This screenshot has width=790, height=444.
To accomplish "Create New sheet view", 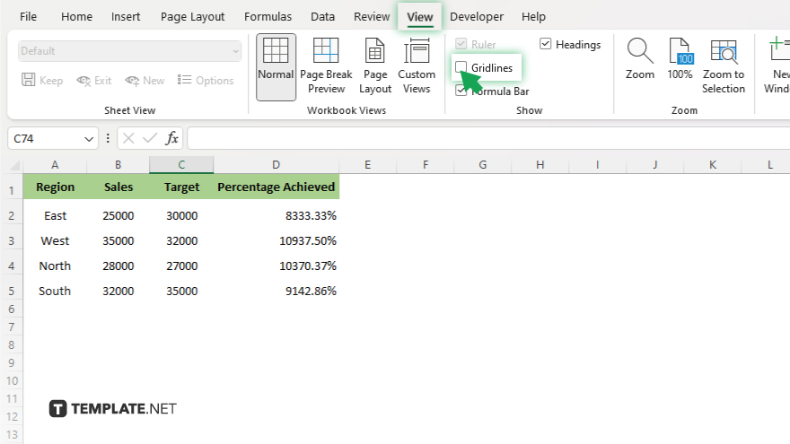I will pos(145,81).
